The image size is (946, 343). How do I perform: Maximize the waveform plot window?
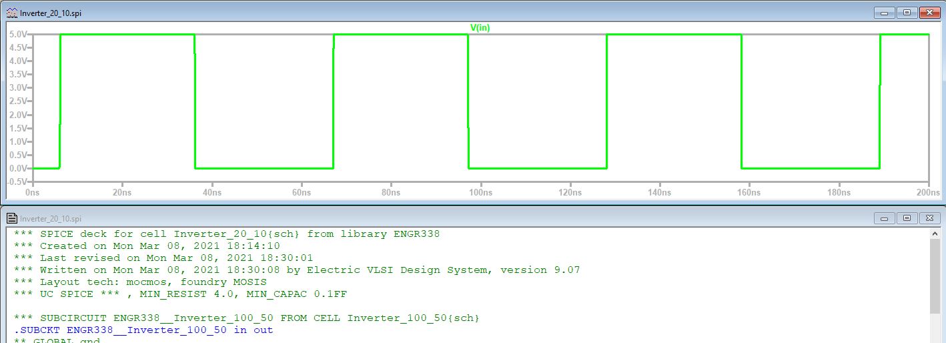[907, 13]
